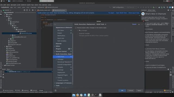Open Notifications settings page
Image resolution: width=174 pixels, height=97 pixels.
[x=61, y=36]
